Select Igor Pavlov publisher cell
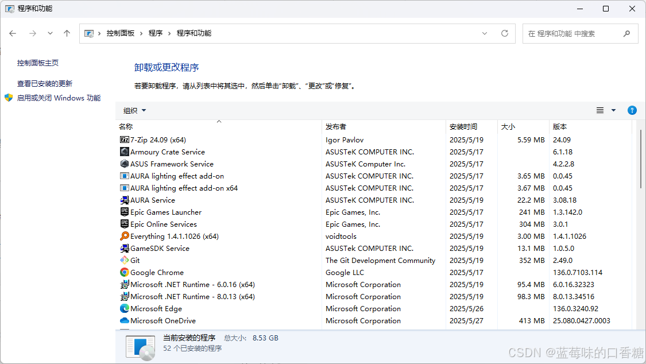Viewport: 646px width, 364px height. (345, 140)
